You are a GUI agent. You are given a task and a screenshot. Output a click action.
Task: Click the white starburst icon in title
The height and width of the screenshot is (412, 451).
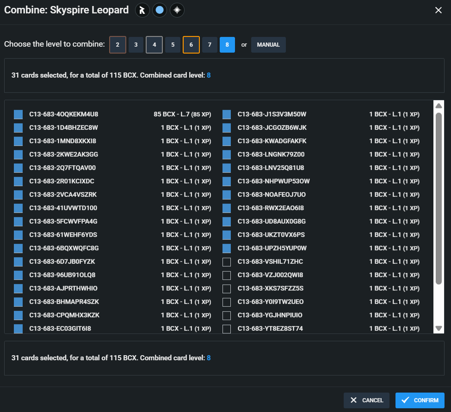(x=177, y=10)
